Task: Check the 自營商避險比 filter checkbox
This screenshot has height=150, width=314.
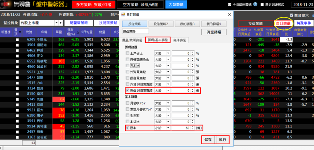Action: [x=128, y=59]
